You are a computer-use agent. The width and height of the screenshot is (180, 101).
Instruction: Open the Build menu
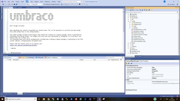point(22,2)
